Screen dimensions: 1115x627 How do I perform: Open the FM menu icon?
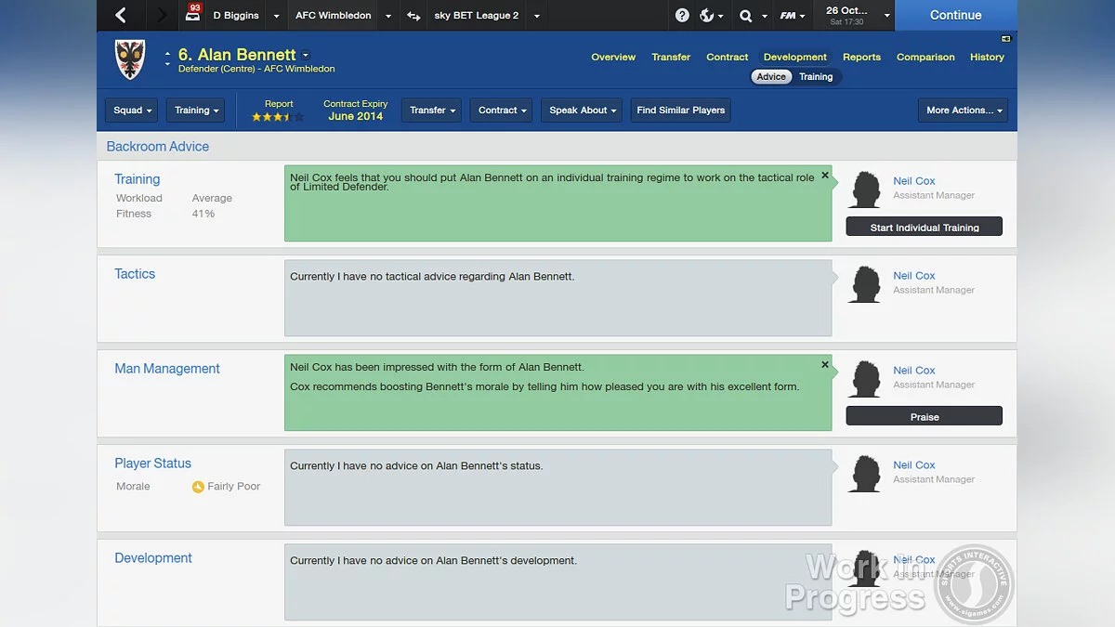point(788,15)
